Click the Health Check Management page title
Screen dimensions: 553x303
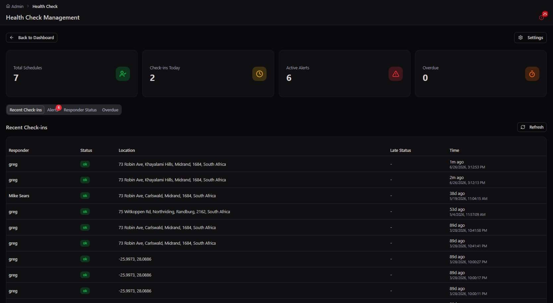tap(43, 18)
